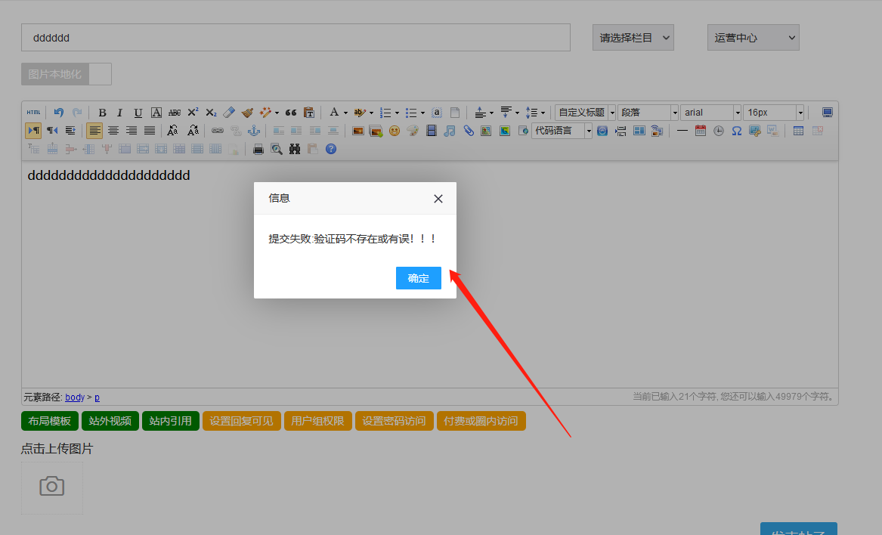Click the help question mark icon

(331, 149)
